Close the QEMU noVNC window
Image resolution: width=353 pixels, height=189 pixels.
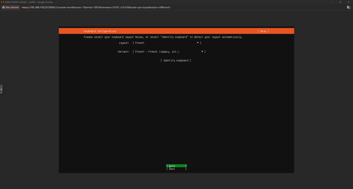click(x=349, y=2)
